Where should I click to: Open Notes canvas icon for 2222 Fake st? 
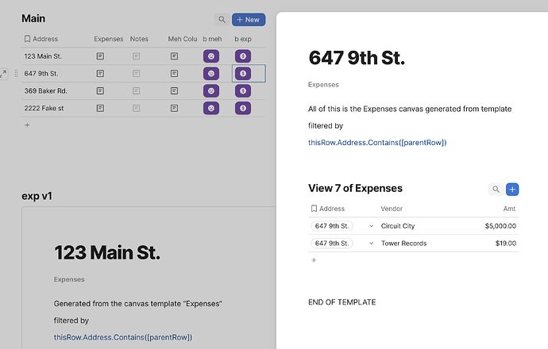tap(137, 108)
